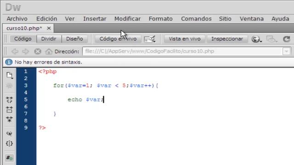Viewport: 294px width, 165px height.
Task: Open the preview in browser globe menu
Action: pyautogui.click(x=256, y=39)
